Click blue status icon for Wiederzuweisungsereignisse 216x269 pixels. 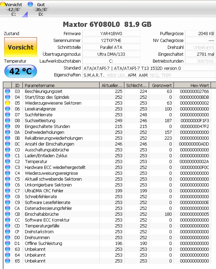point(8,173)
